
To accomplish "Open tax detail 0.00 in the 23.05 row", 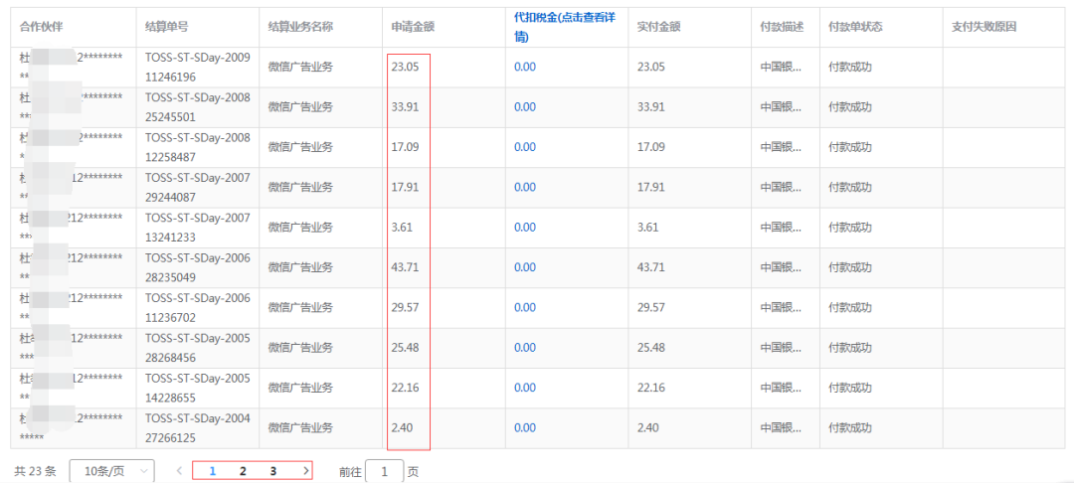I will pos(525,67).
